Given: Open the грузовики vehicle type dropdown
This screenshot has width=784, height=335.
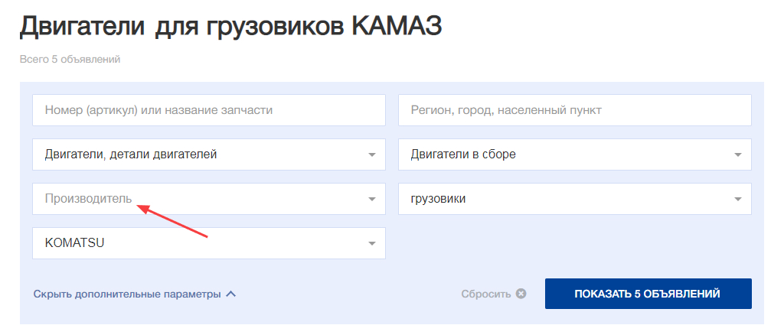Looking at the screenshot, I should pyautogui.click(x=567, y=199).
